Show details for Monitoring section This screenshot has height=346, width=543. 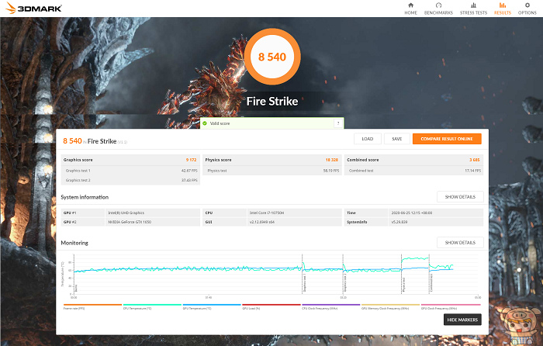click(460, 243)
